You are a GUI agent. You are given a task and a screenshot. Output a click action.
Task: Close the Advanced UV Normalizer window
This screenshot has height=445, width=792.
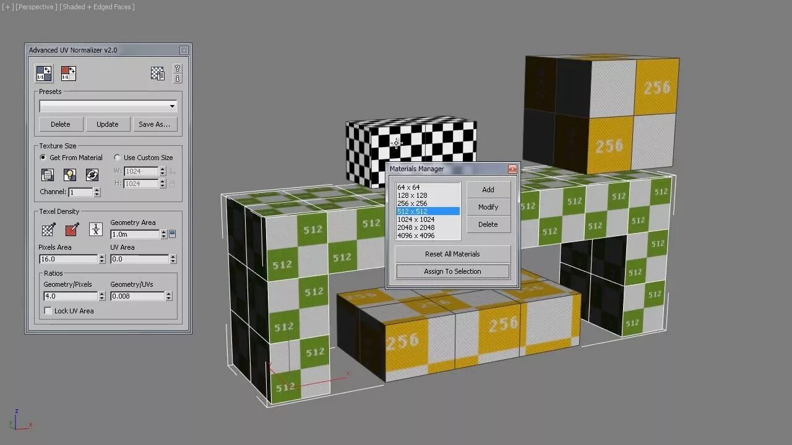pos(184,50)
